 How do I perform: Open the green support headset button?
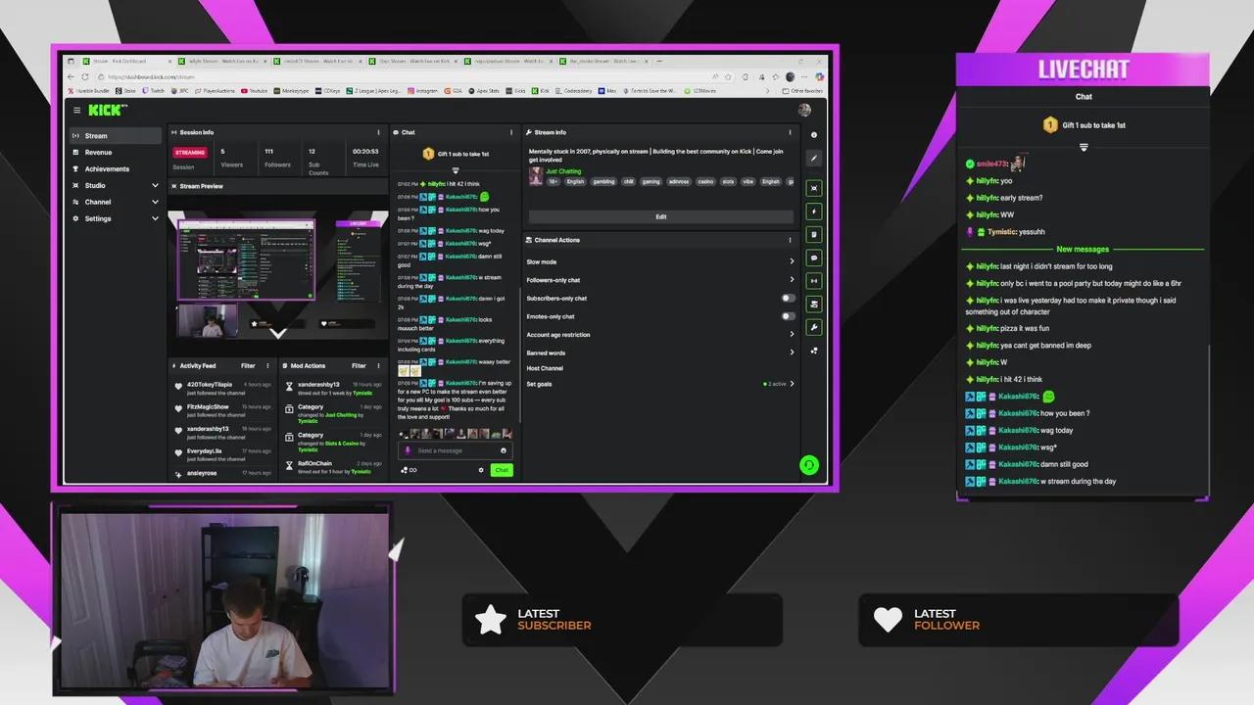click(808, 465)
